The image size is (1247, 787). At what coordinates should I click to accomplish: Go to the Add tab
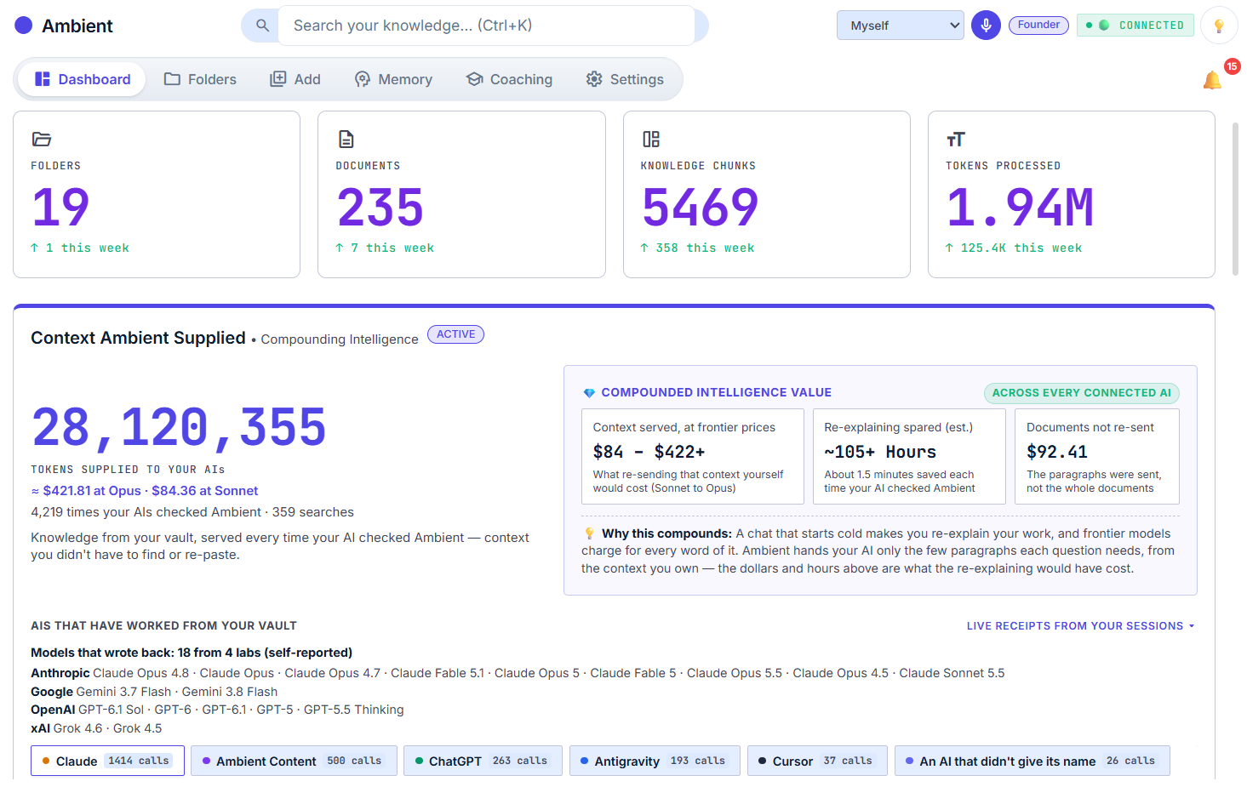point(295,79)
